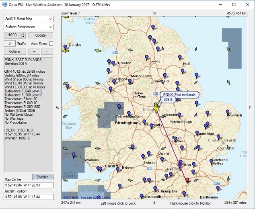Screen dimensions: 255x209
Task: Click the Zoom level 7 label
Action: pyautogui.click(x=70, y=13)
